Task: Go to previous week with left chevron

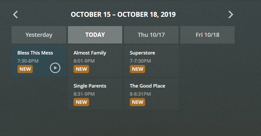Action: click(x=16, y=14)
